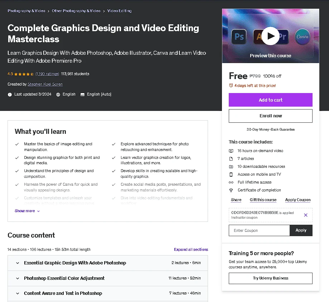329x302 pixels.
Task: Click Gift this course
Action: tap(263, 200)
